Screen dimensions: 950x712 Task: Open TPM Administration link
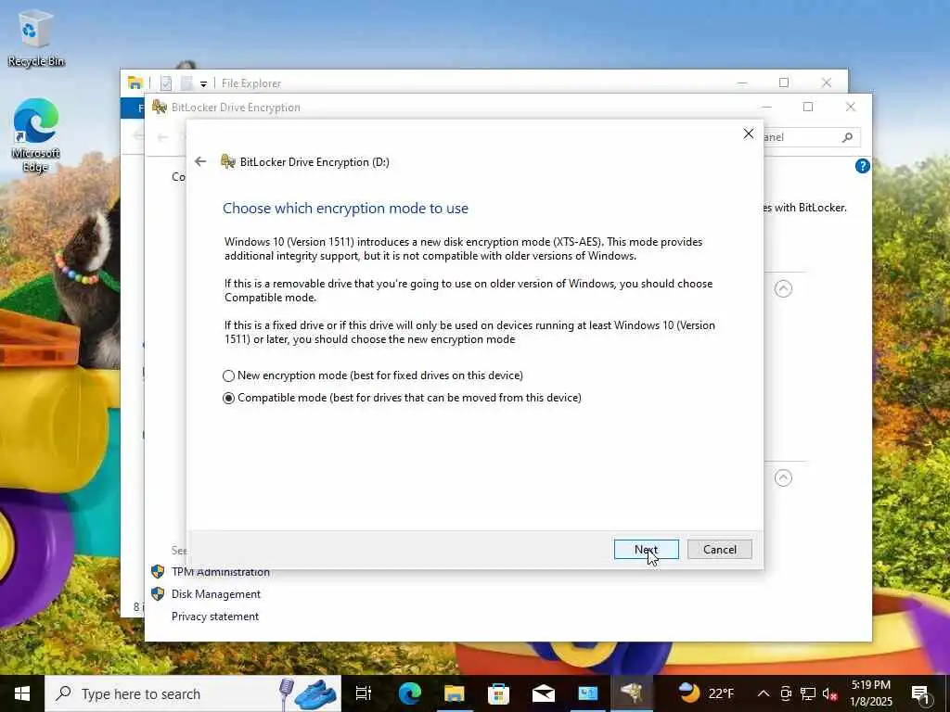point(221,572)
